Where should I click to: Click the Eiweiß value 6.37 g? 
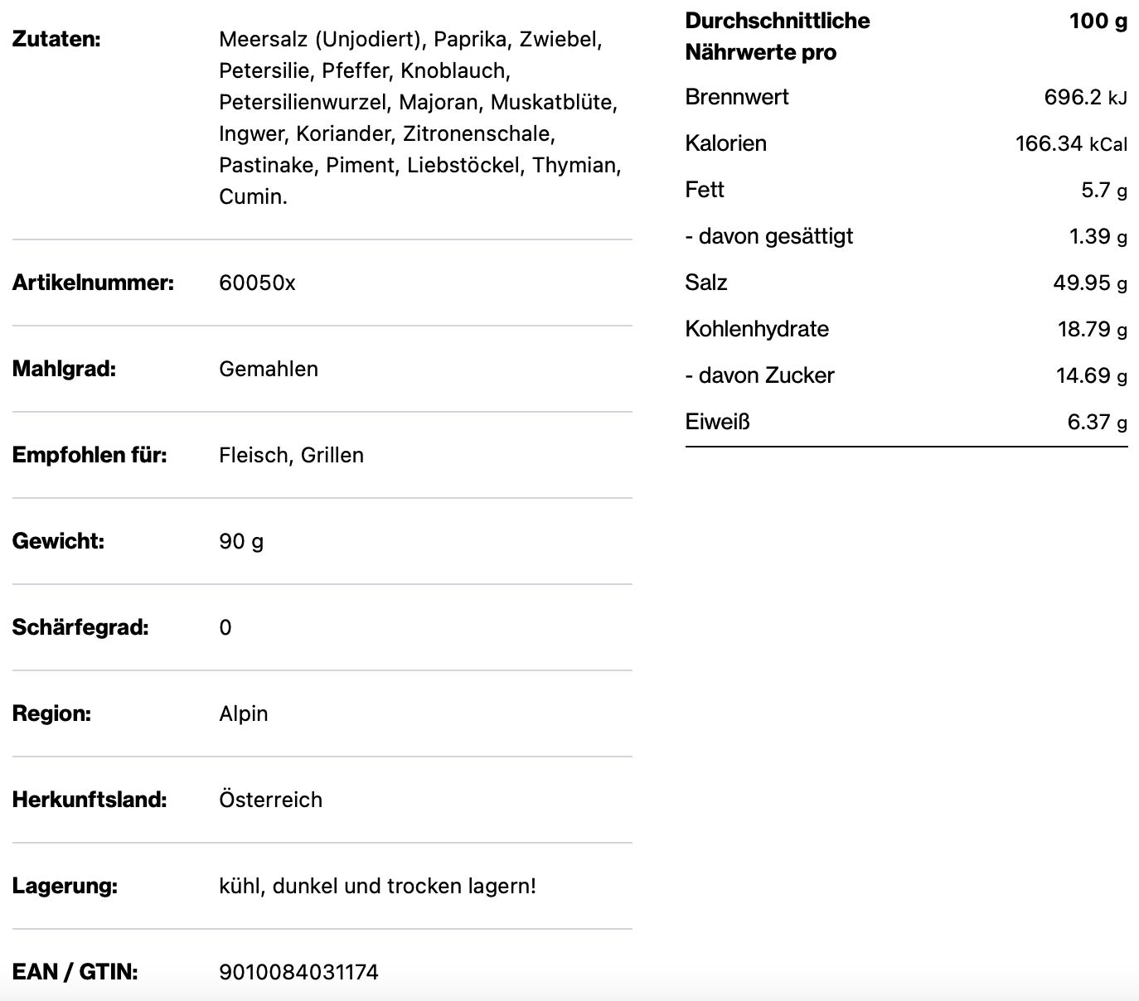pos(1097,423)
